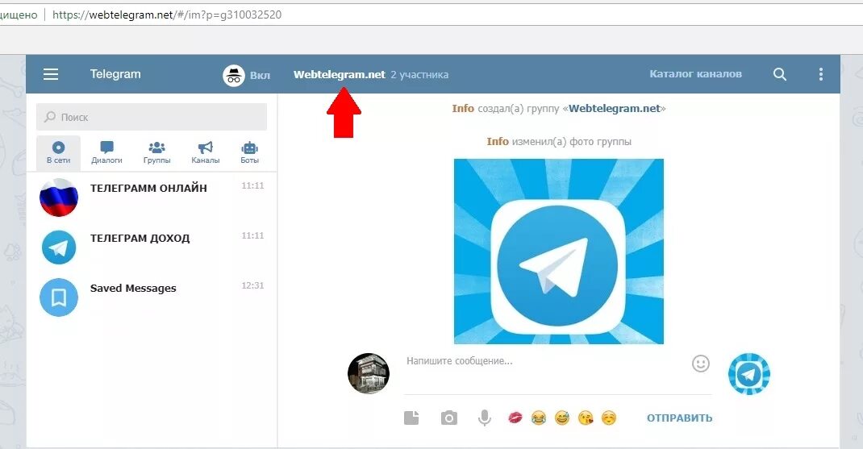Insert the blowing kiss emoji
Screen dimensions: 863x449
point(586,418)
